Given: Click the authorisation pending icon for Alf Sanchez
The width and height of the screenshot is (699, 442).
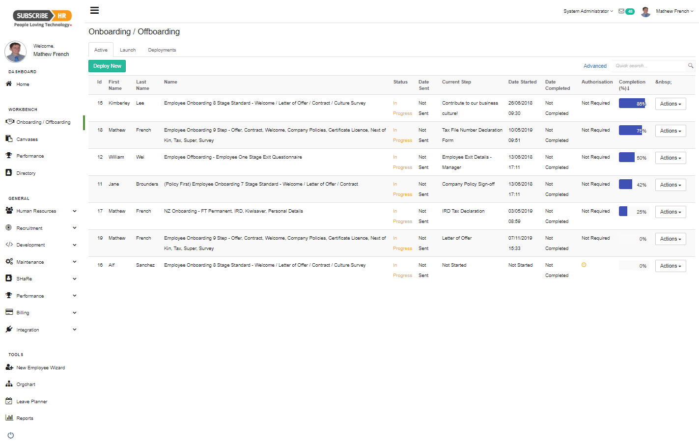Looking at the screenshot, I should tap(584, 265).
